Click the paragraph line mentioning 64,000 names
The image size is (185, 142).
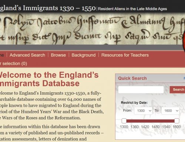pos(50,99)
